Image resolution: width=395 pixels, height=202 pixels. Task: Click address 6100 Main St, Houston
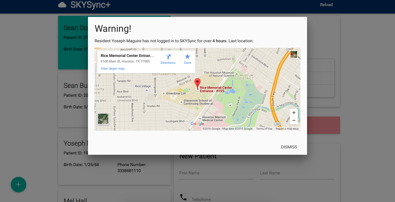click(x=125, y=61)
